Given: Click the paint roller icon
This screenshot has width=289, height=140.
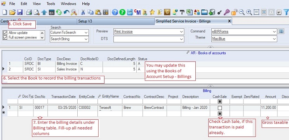Looking at the screenshot, I should (x=182, y=12).
